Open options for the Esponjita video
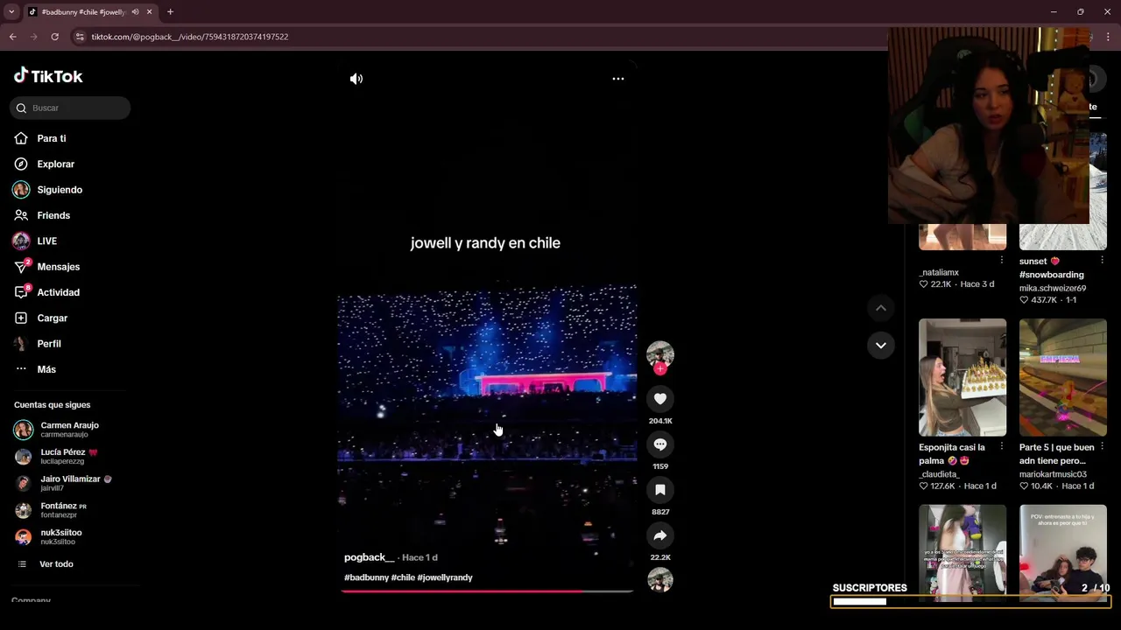Viewport: 1121px width, 630px height. click(x=1001, y=447)
